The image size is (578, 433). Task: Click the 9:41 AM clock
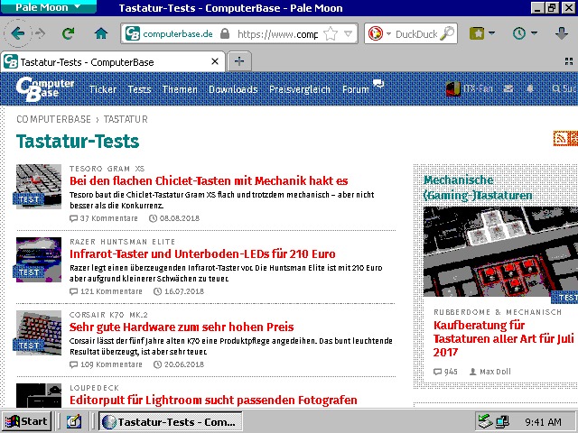[543, 422]
